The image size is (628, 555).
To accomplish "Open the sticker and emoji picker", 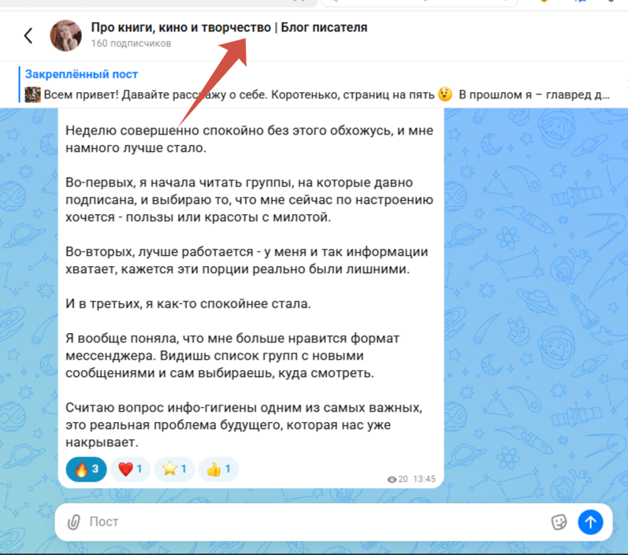I will point(559,522).
